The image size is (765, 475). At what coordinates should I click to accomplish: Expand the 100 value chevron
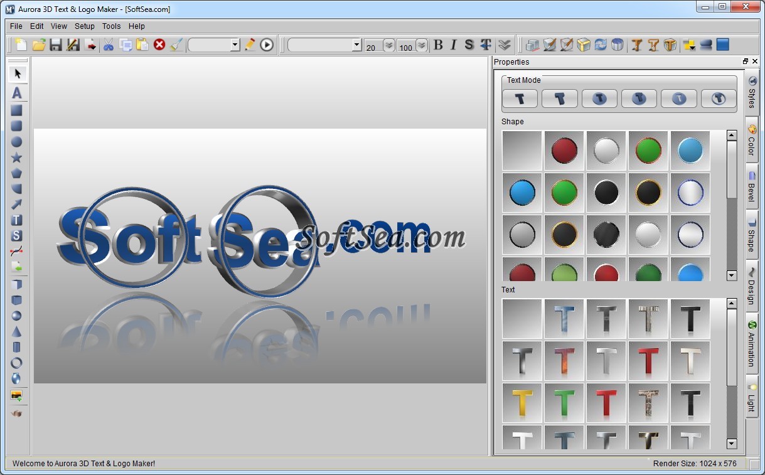click(x=422, y=45)
